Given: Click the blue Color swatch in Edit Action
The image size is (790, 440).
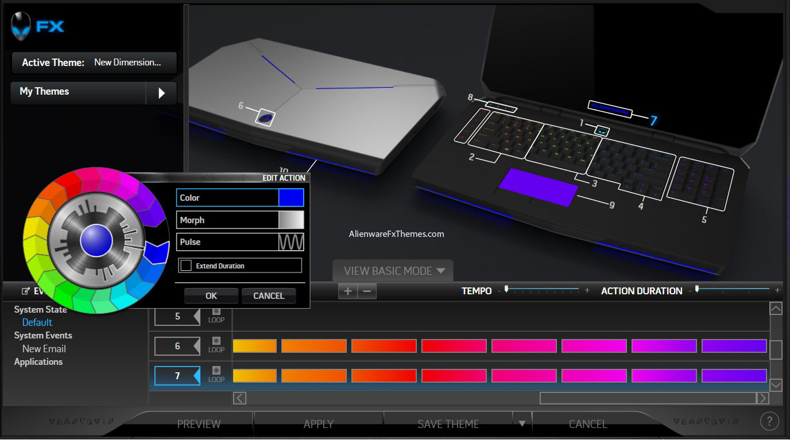Looking at the screenshot, I should pyautogui.click(x=291, y=197).
